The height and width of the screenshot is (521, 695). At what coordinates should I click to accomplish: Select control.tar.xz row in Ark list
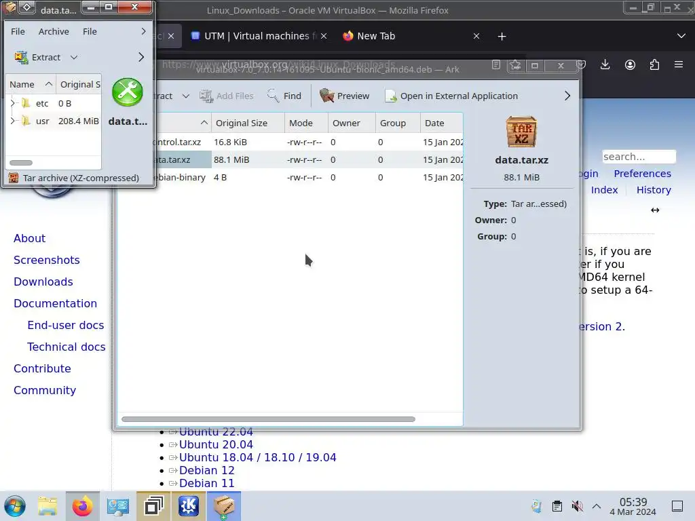pyautogui.click(x=307, y=142)
